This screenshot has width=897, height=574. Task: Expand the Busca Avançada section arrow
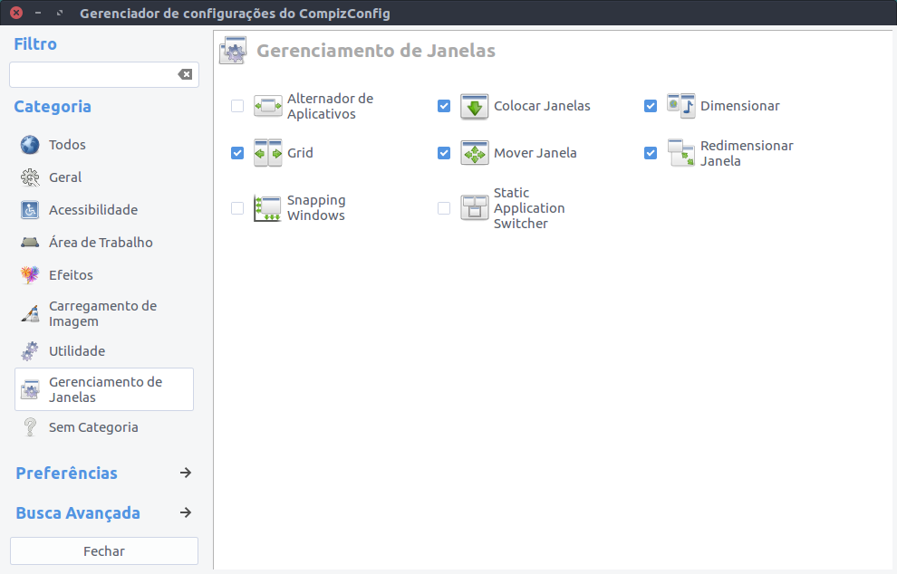(x=186, y=512)
